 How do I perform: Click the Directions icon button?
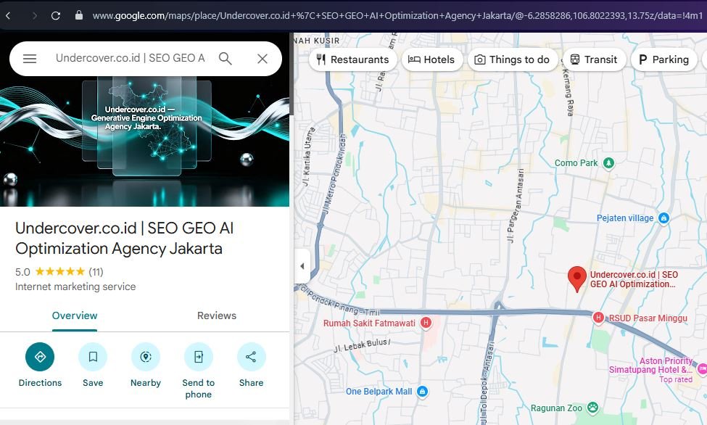[x=40, y=357]
